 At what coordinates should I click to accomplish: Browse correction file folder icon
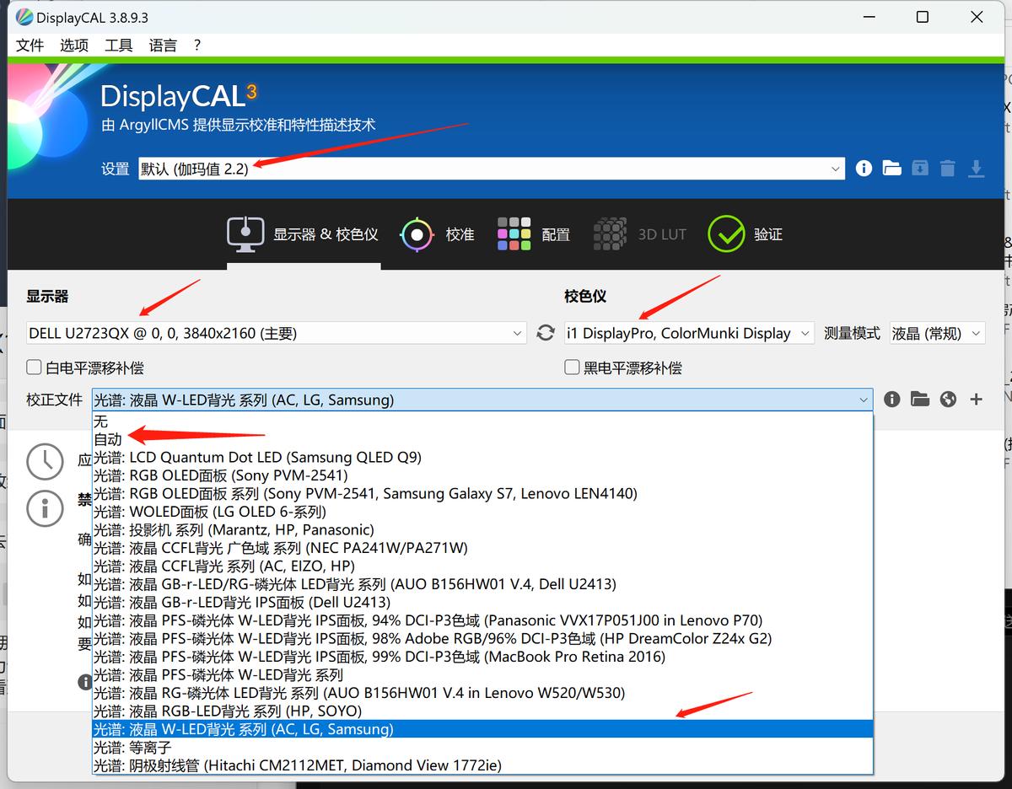click(920, 400)
